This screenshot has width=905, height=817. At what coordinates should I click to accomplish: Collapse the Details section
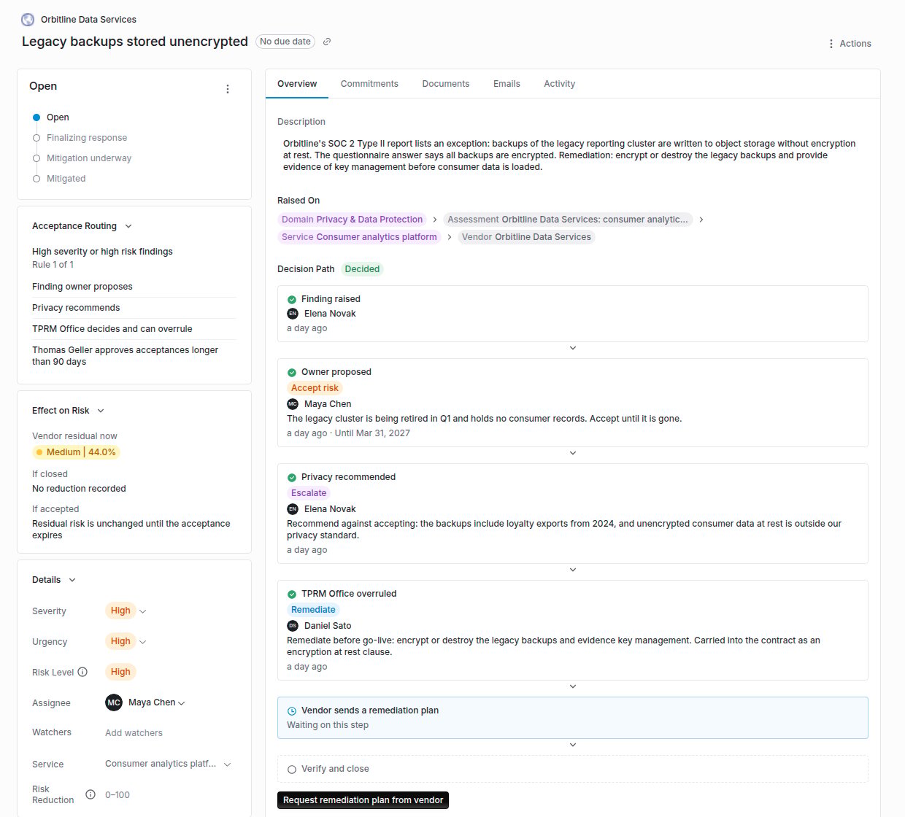click(x=72, y=580)
